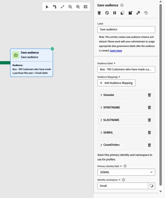Screen dimensions: 165x198
Task: Select the Save audience node title on the canvas
Action: (30, 52)
